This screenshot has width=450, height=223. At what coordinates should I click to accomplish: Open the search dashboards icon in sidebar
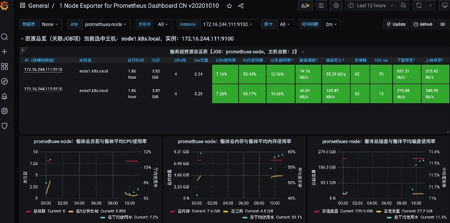(4, 37)
